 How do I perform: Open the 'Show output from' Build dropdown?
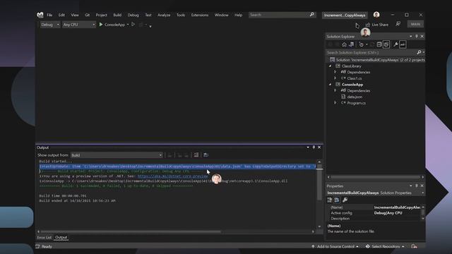click(x=117, y=155)
